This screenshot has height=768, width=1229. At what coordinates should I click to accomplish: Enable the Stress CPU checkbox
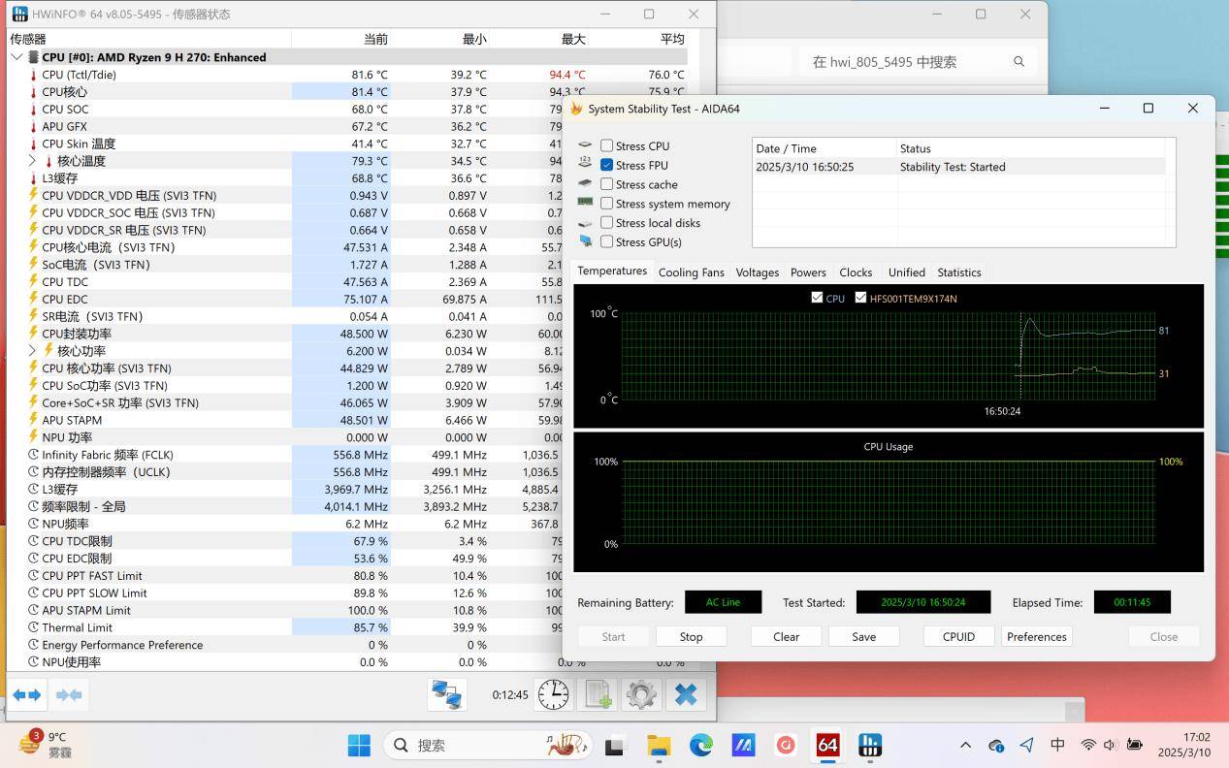(606, 146)
